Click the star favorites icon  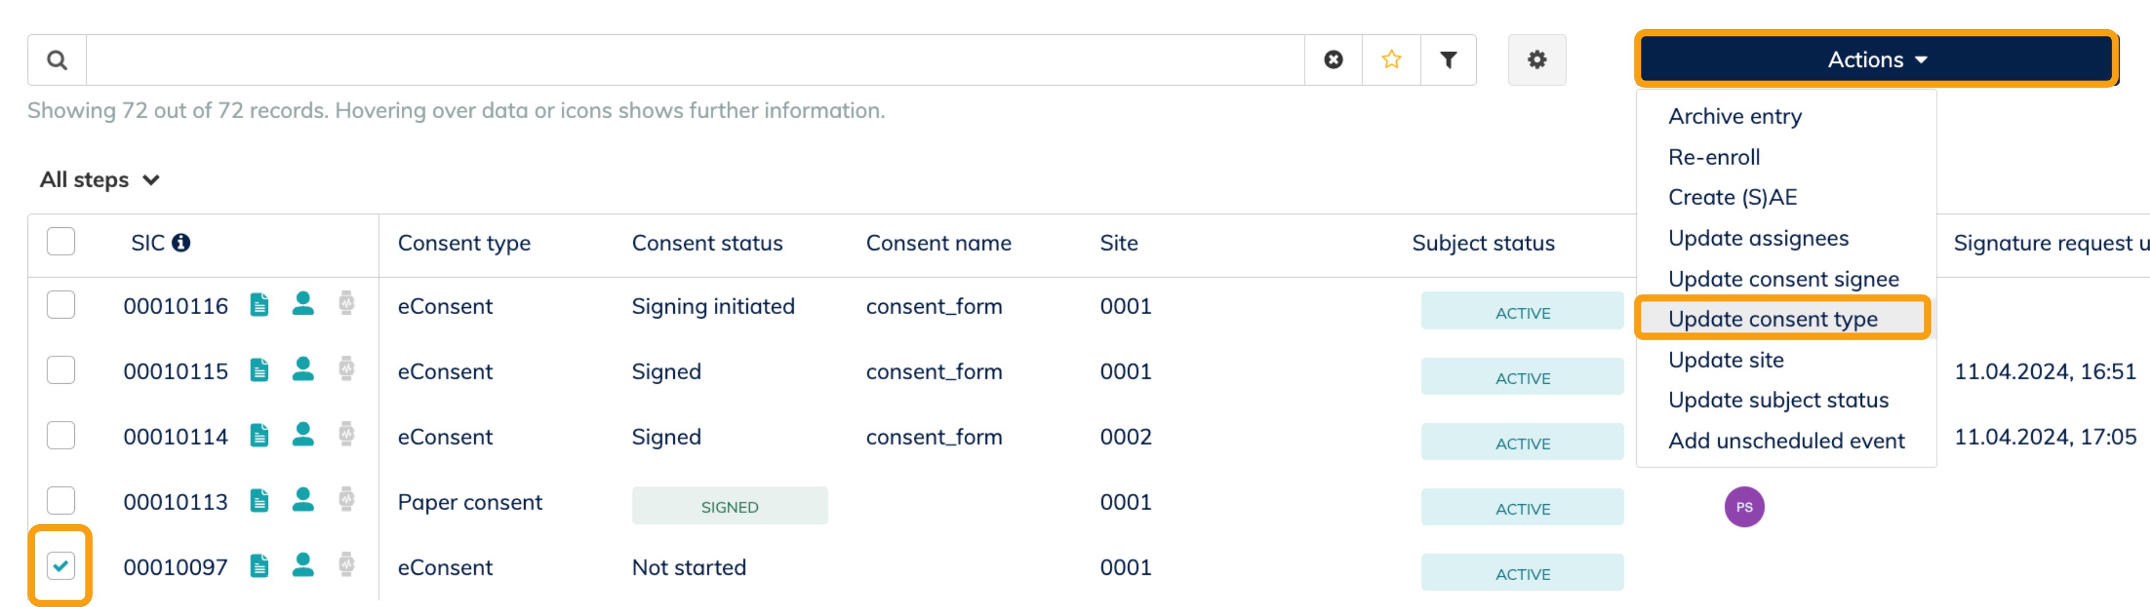[x=1390, y=60]
